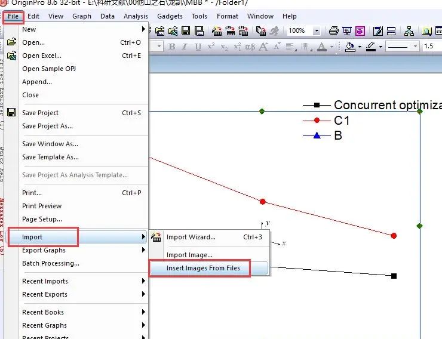
Task: Select Batch Processing... menu entry
Action: 84,263
